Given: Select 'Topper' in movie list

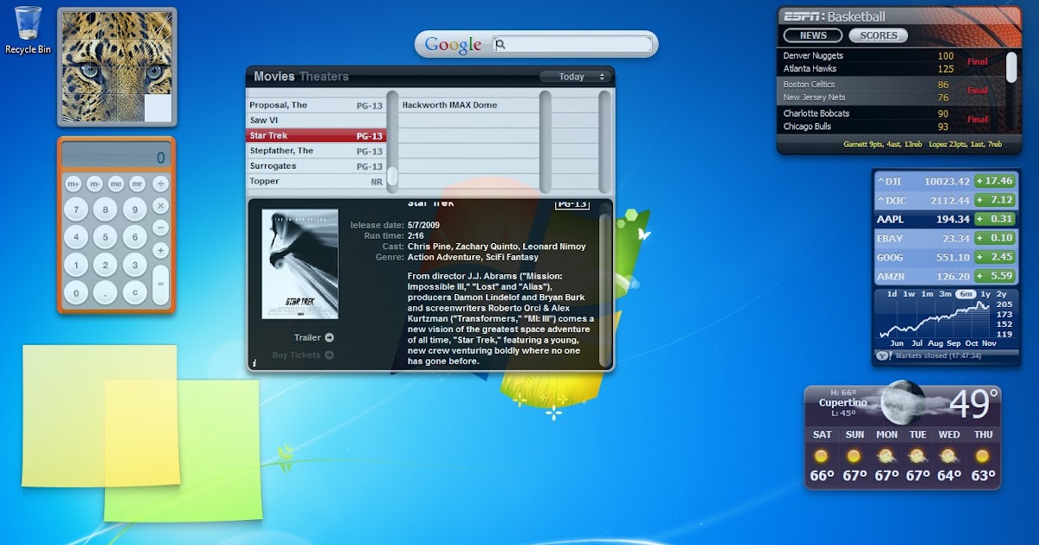Looking at the screenshot, I should coord(316,181).
